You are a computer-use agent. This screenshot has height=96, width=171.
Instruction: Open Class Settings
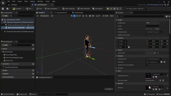[x=68, y=9]
